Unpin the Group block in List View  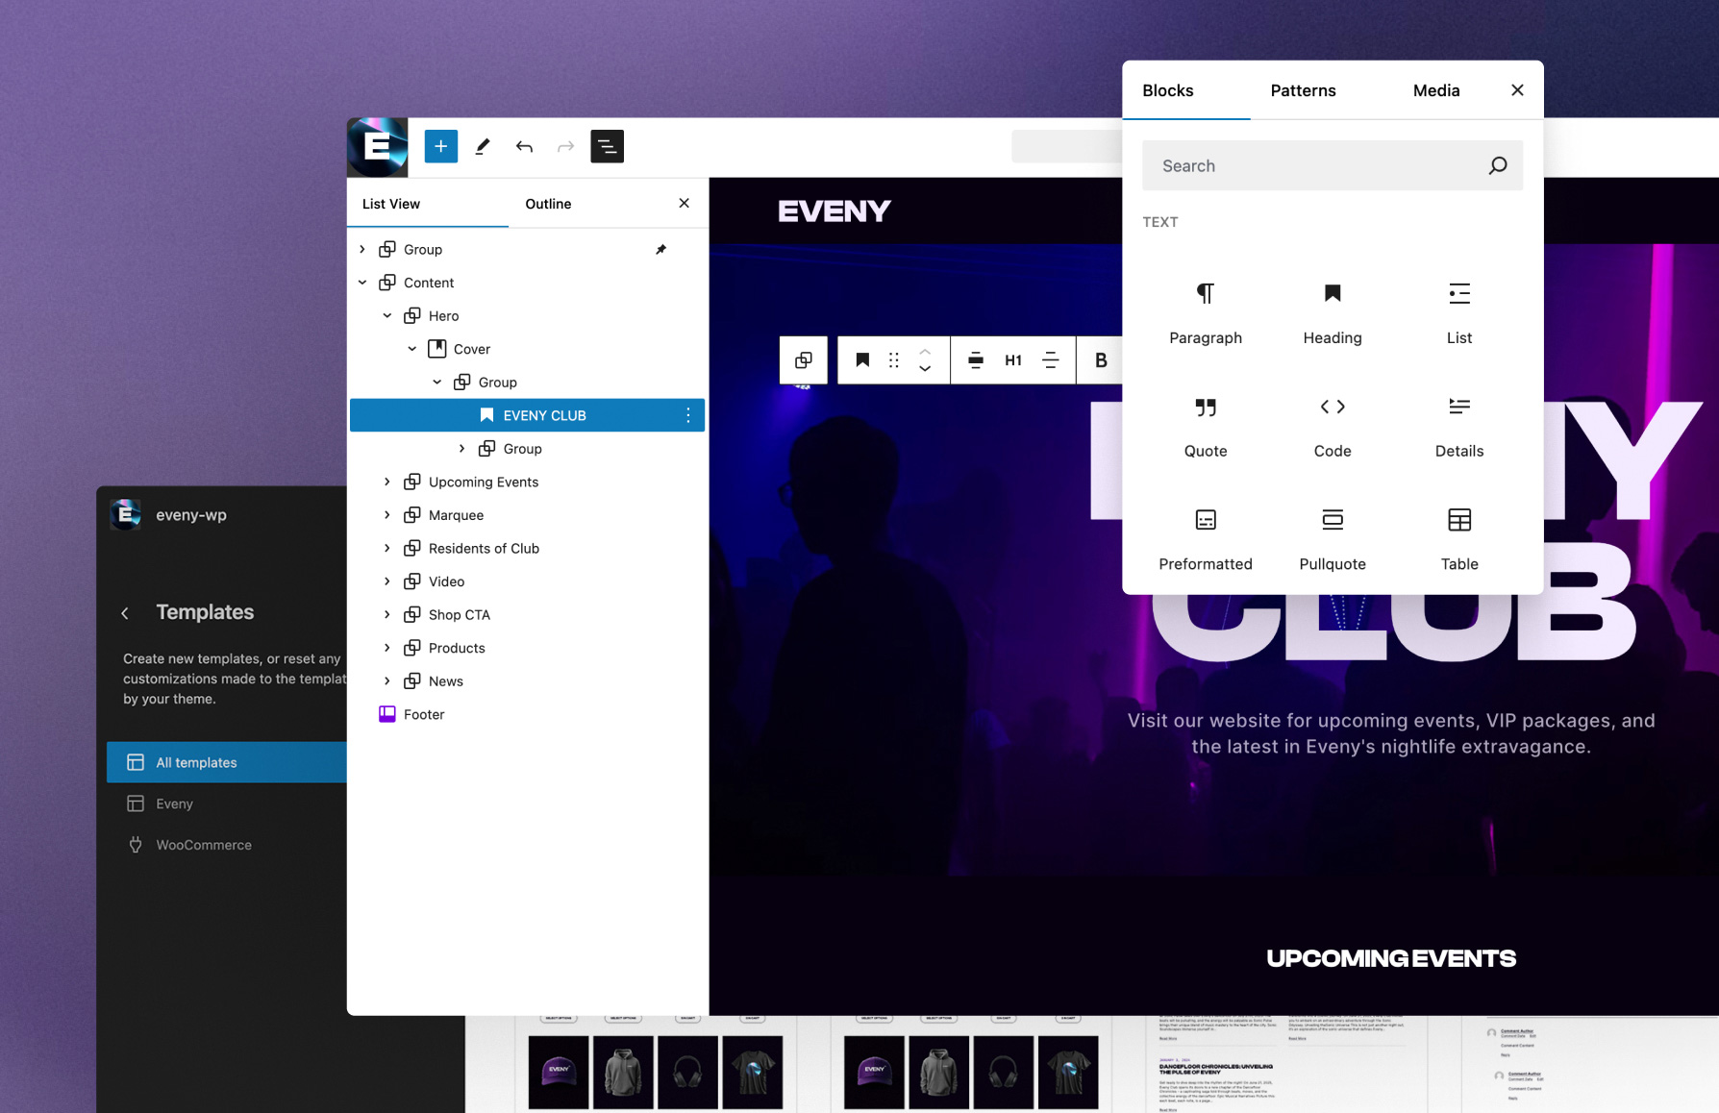pos(660,249)
